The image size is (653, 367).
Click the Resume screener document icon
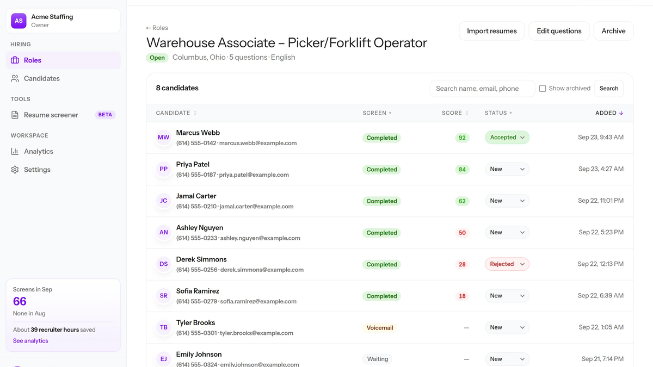click(15, 115)
